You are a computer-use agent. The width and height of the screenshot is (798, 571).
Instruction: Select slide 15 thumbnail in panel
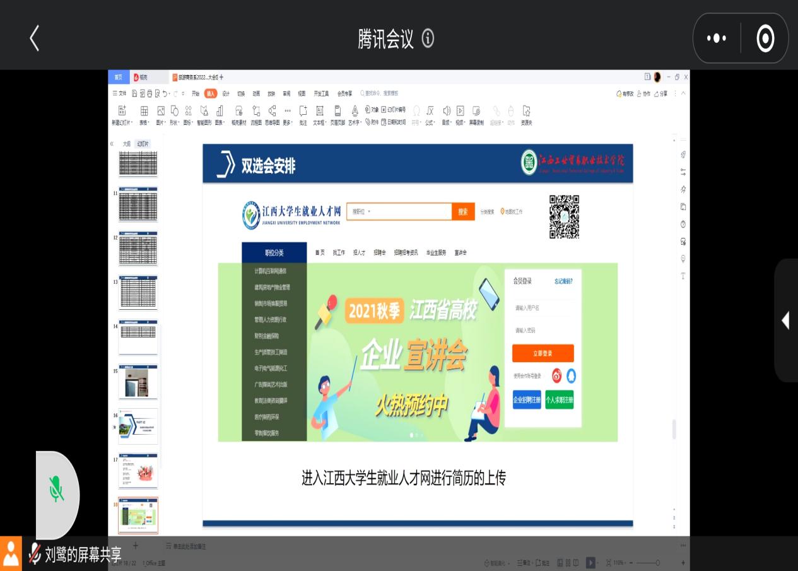coord(138,383)
